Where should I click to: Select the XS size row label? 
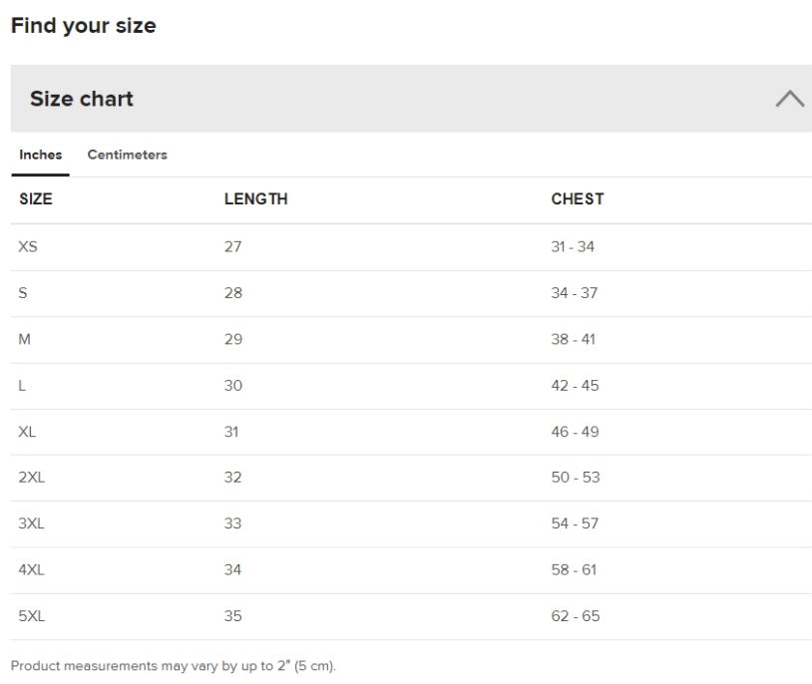pos(28,246)
